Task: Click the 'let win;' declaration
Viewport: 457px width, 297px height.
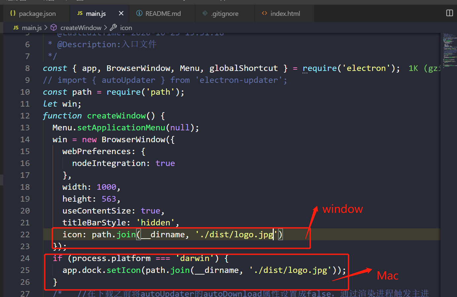Action: [x=62, y=104]
